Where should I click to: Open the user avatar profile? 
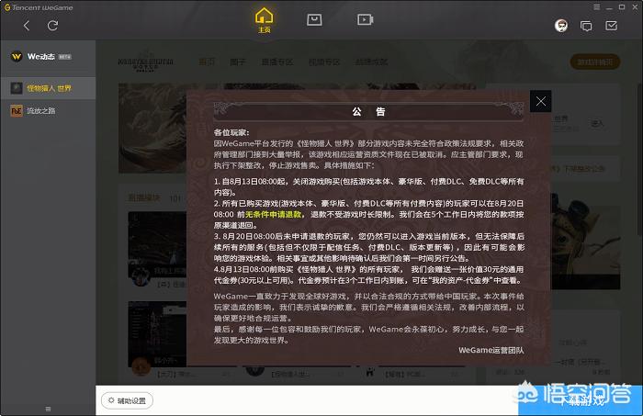pos(561,26)
